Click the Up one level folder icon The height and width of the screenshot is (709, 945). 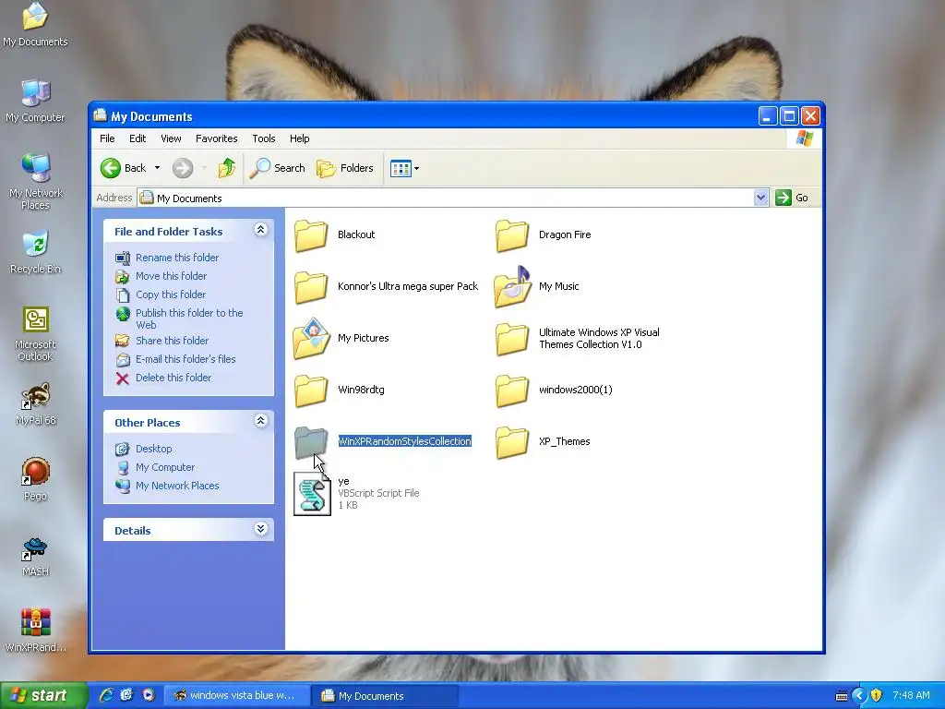click(x=227, y=168)
